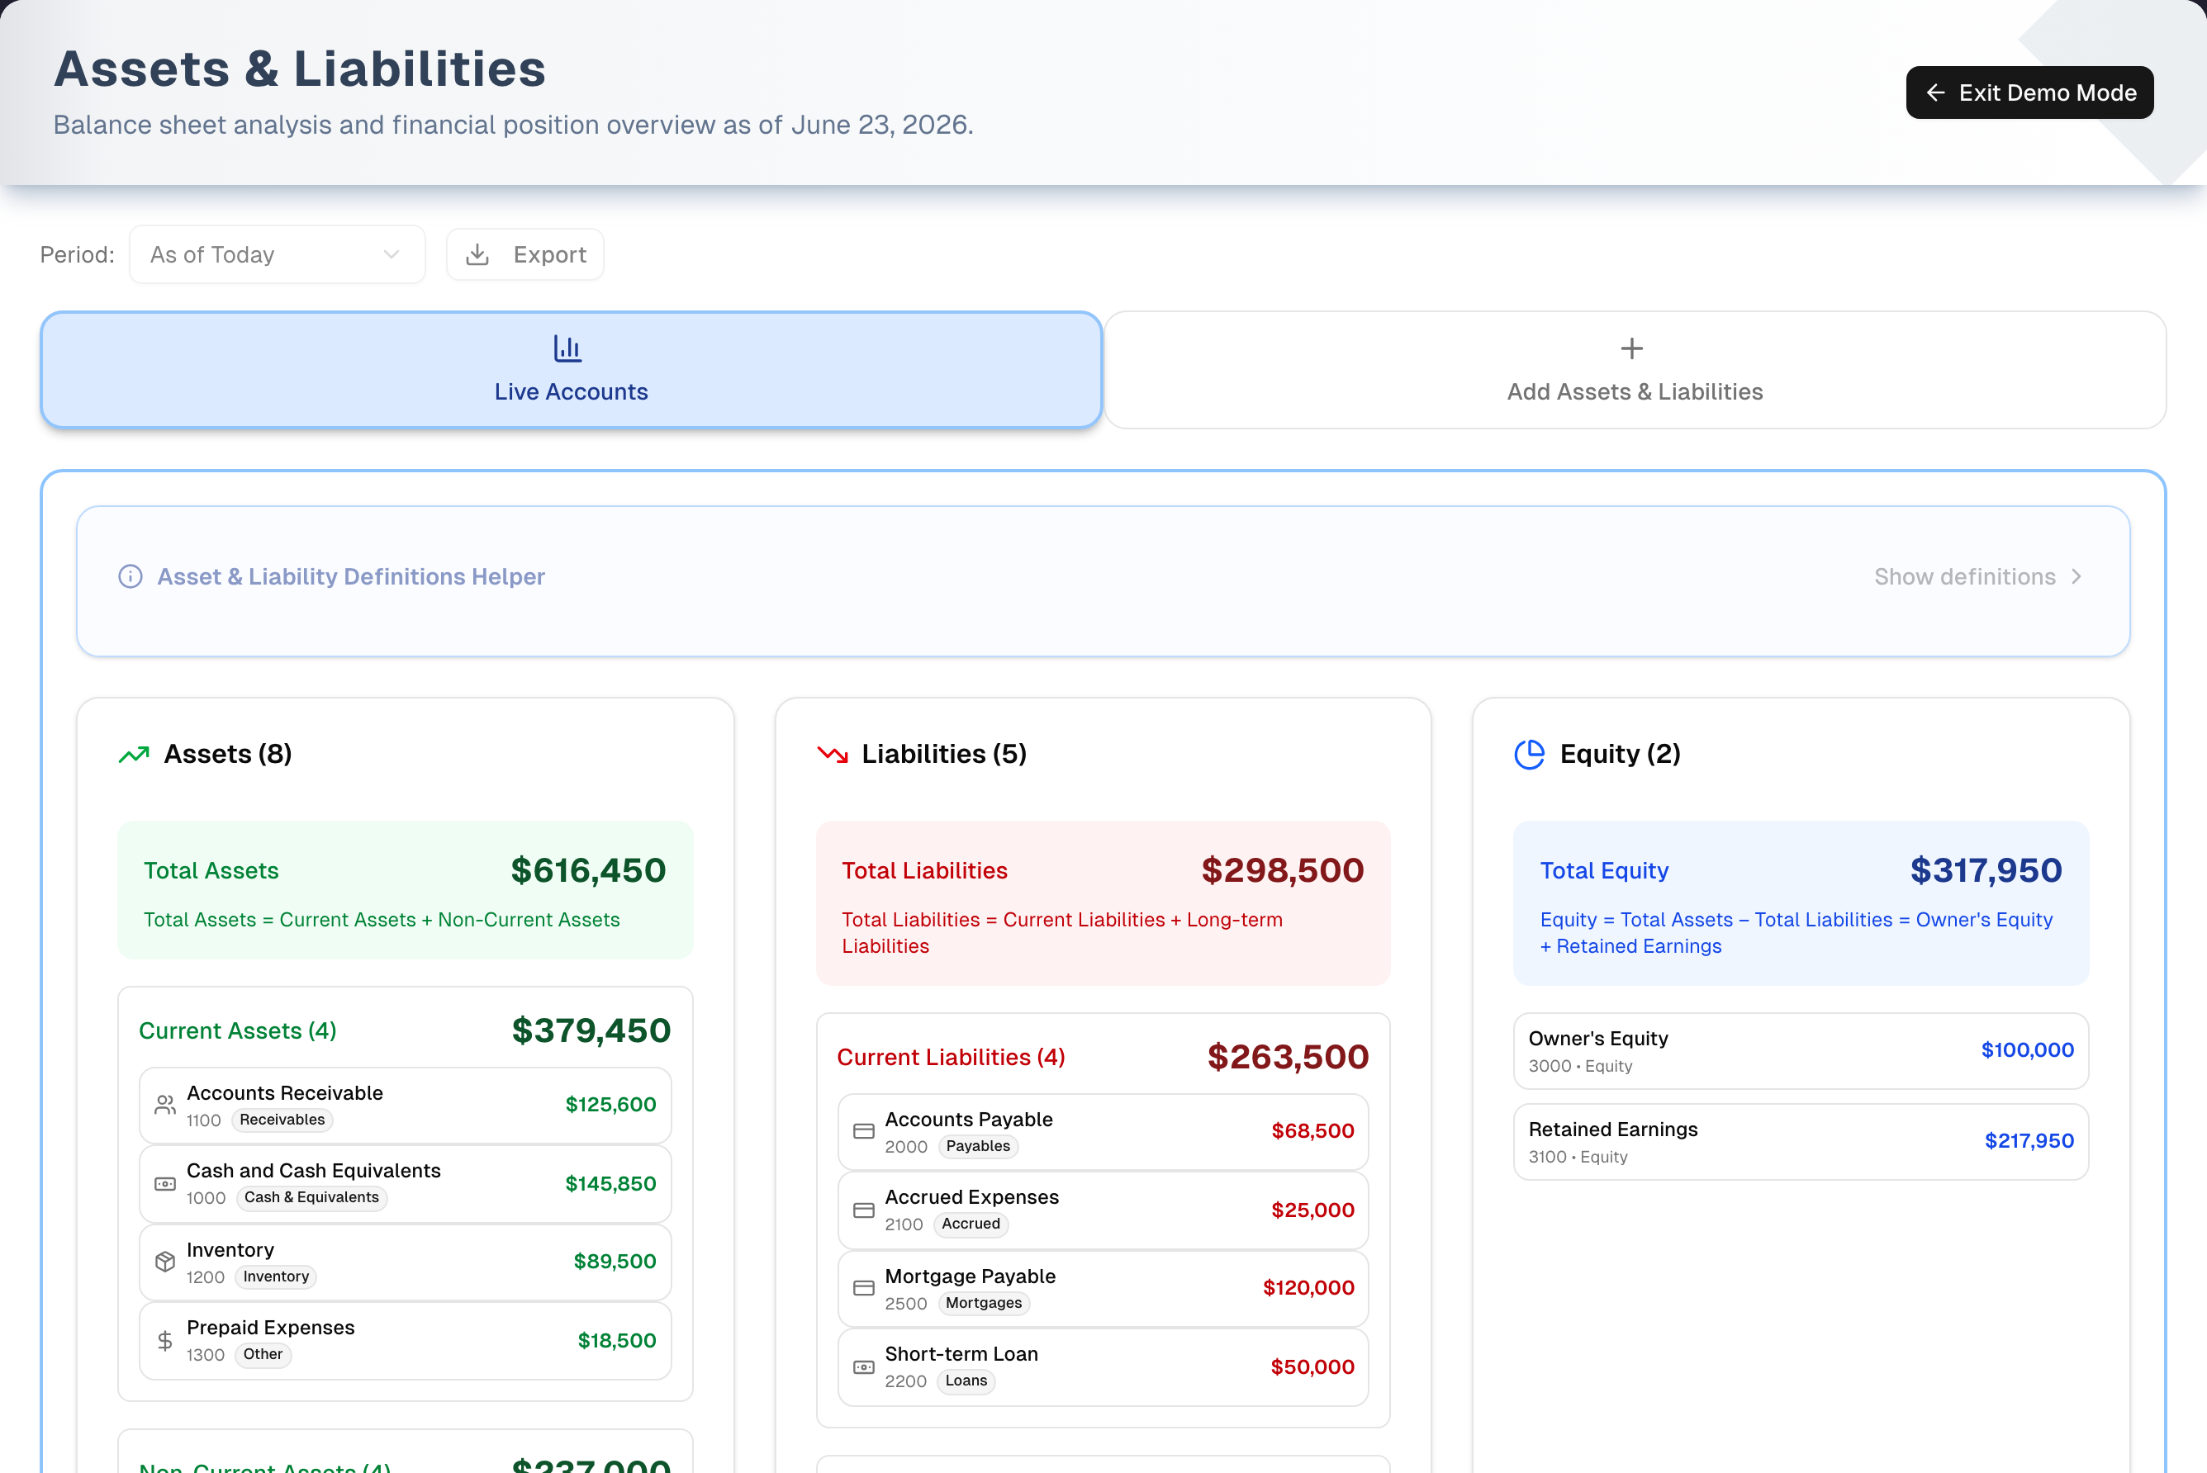This screenshot has width=2207, height=1473.
Task: Click the Mortgages tag under Mortgage Payable
Action: 984,1303
